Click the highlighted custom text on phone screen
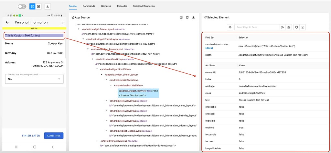Viewport: 331px width, 153px height. pyautogui.click(x=34, y=36)
